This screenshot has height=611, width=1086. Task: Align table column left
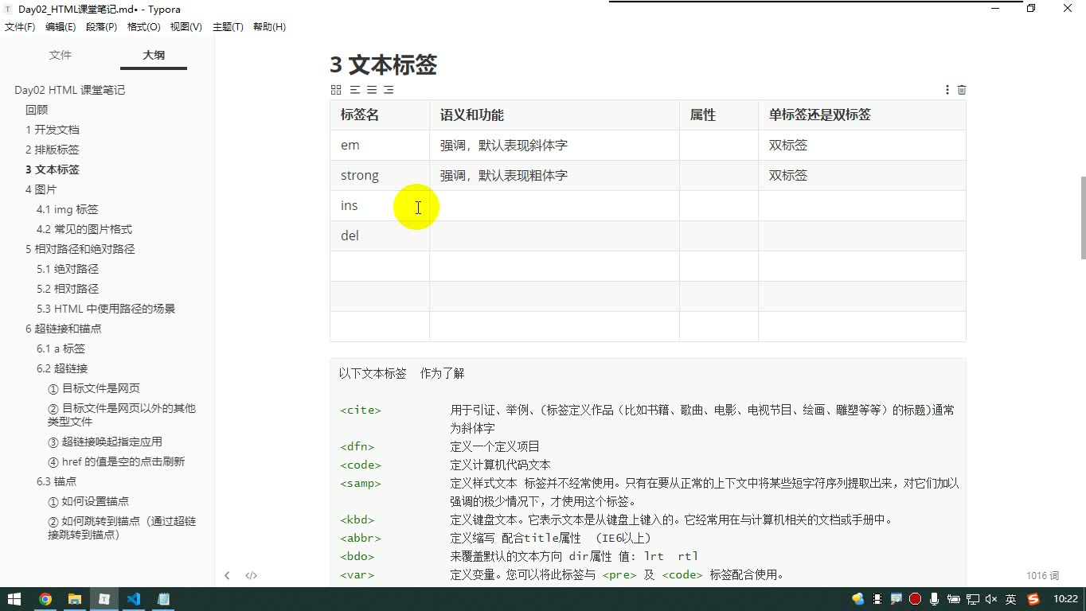click(355, 90)
